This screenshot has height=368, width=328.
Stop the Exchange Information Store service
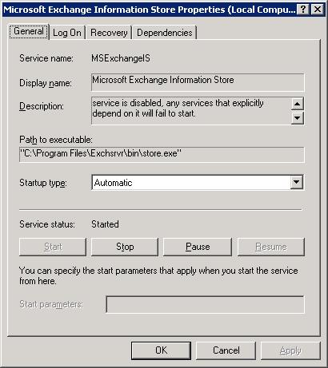125,247
